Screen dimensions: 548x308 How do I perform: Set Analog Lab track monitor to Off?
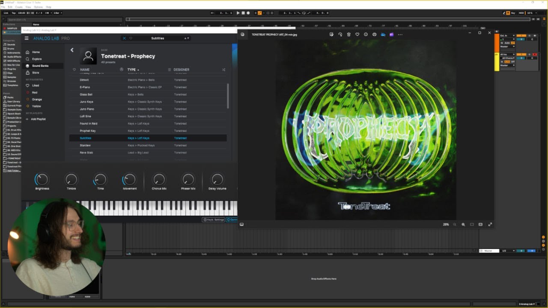point(513,62)
